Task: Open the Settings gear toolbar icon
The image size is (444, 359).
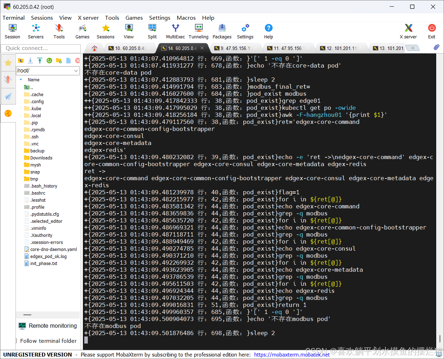Action: (x=245, y=31)
